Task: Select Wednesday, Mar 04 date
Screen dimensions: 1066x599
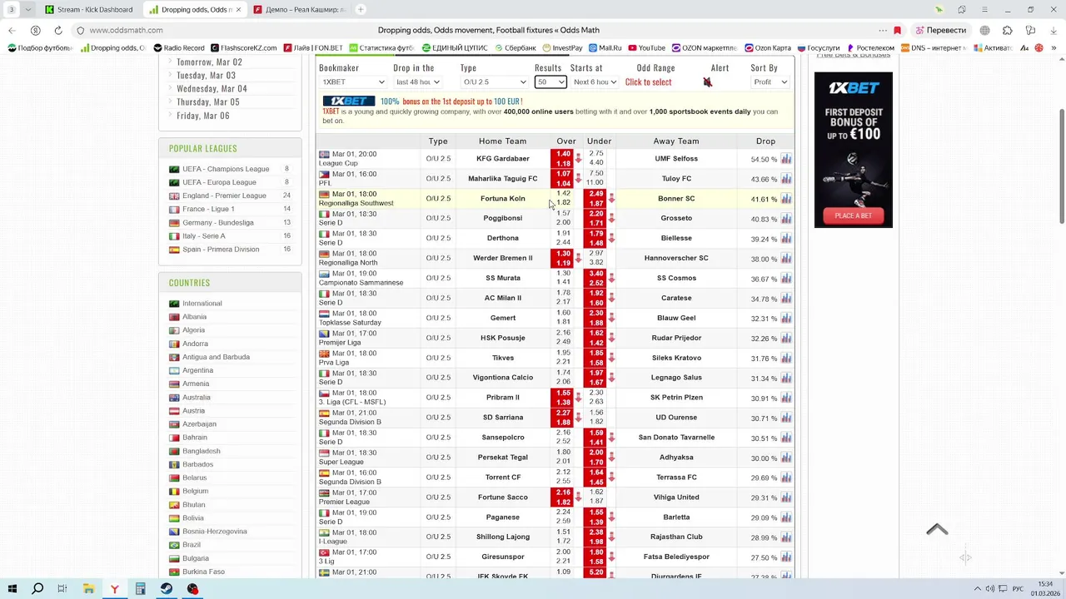Action: [212, 89]
